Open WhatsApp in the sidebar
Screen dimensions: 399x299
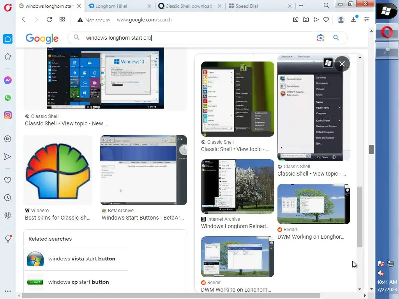[8, 98]
